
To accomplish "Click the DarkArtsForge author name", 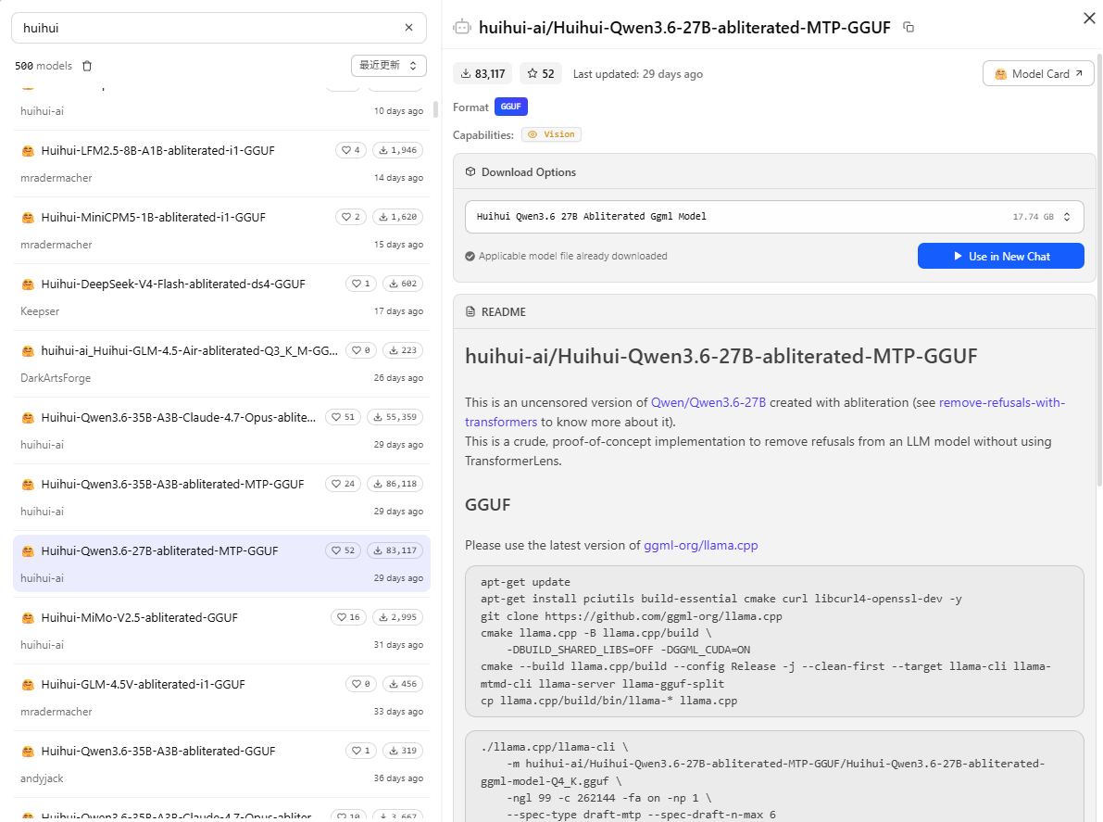I will (x=56, y=378).
